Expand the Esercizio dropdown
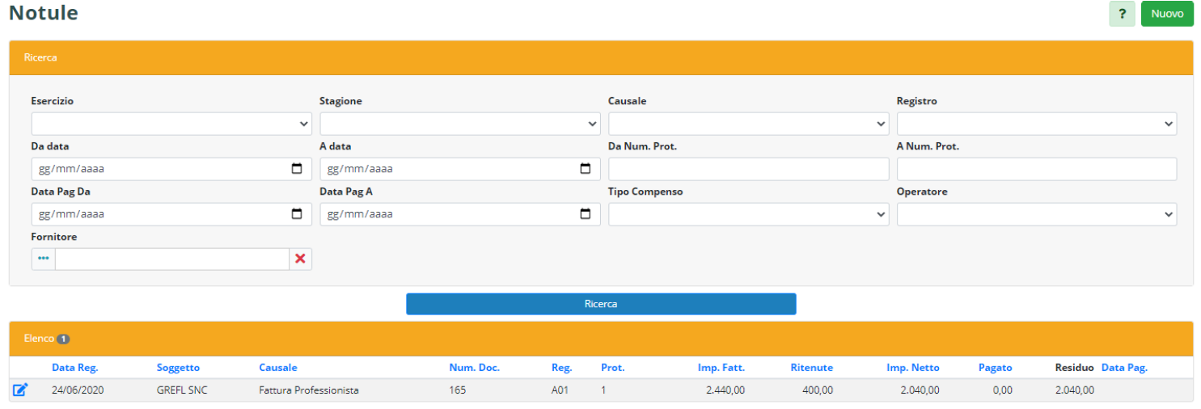This screenshot has height=409, width=1201. [171, 124]
